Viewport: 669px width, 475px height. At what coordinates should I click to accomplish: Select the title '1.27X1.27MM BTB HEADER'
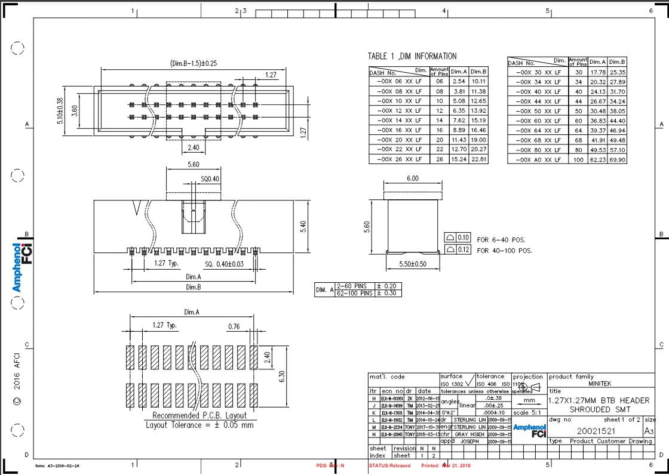(599, 400)
